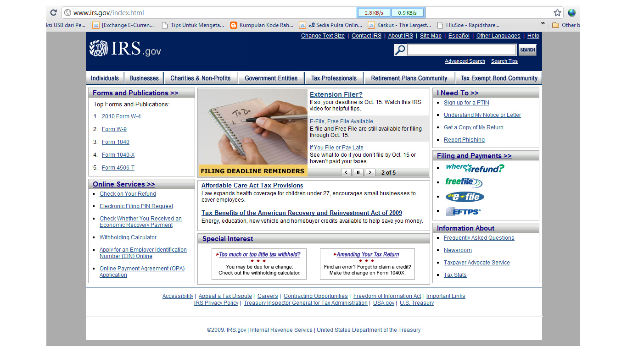Reload the page with the refresh icon
The height and width of the screenshot is (352, 627).
pos(54,13)
